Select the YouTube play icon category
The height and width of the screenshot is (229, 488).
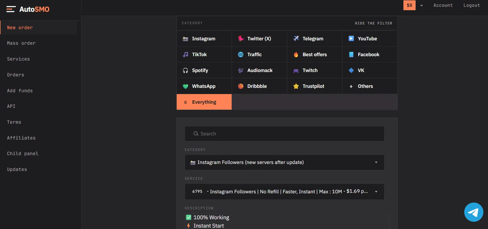[351, 38]
